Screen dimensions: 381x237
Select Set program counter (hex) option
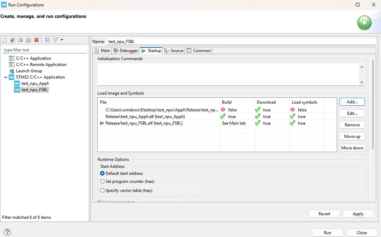point(102,181)
